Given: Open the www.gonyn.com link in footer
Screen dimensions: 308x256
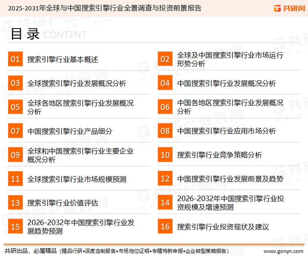Looking at the screenshot, I should [283, 251].
